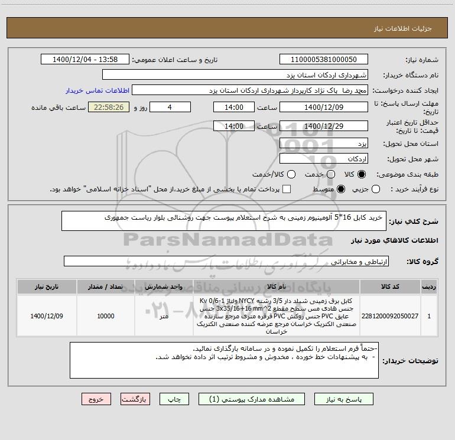Click the اطلاعات کالاهای مورد نیاز heading
The height and width of the screenshot is (440, 455).
[395, 240]
